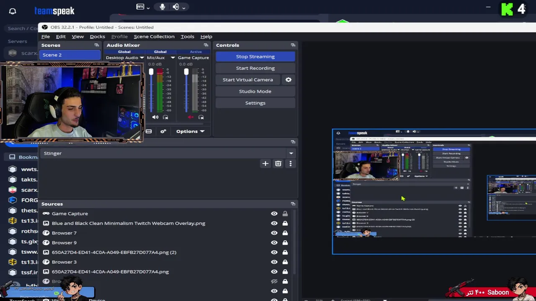Image resolution: width=536 pixels, height=301 pixels.
Task: Unmute the Game Capture red speaker icon
Action: coord(191,117)
